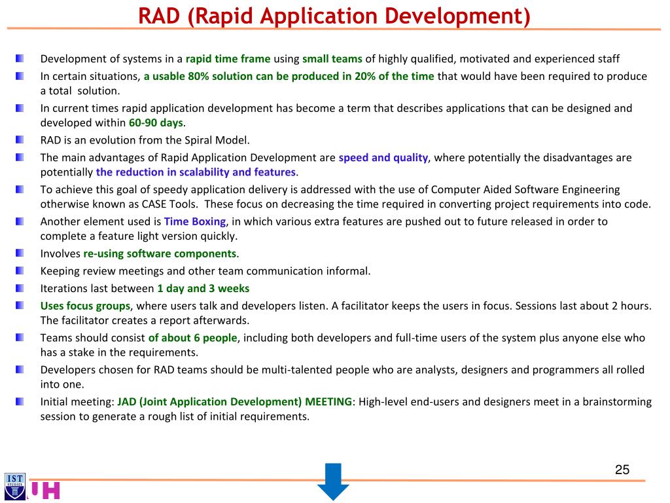Click the green text 'rapid time frame'

(x=228, y=58)
